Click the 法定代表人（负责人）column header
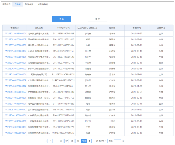Viewport: 175px width, 145px height. click(88, 28)
